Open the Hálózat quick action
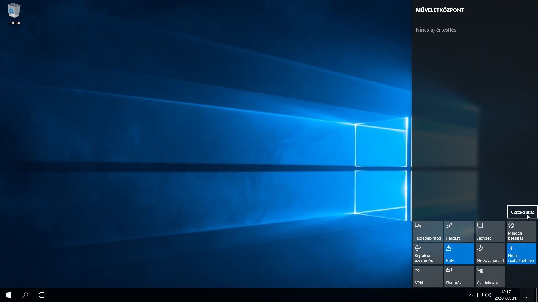This screenshot has height=302, width=538. [459, 231]
